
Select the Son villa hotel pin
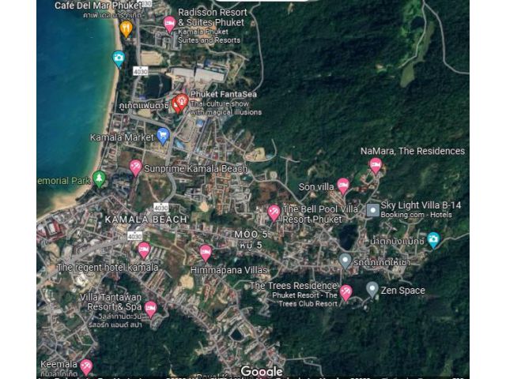point(343,186)
